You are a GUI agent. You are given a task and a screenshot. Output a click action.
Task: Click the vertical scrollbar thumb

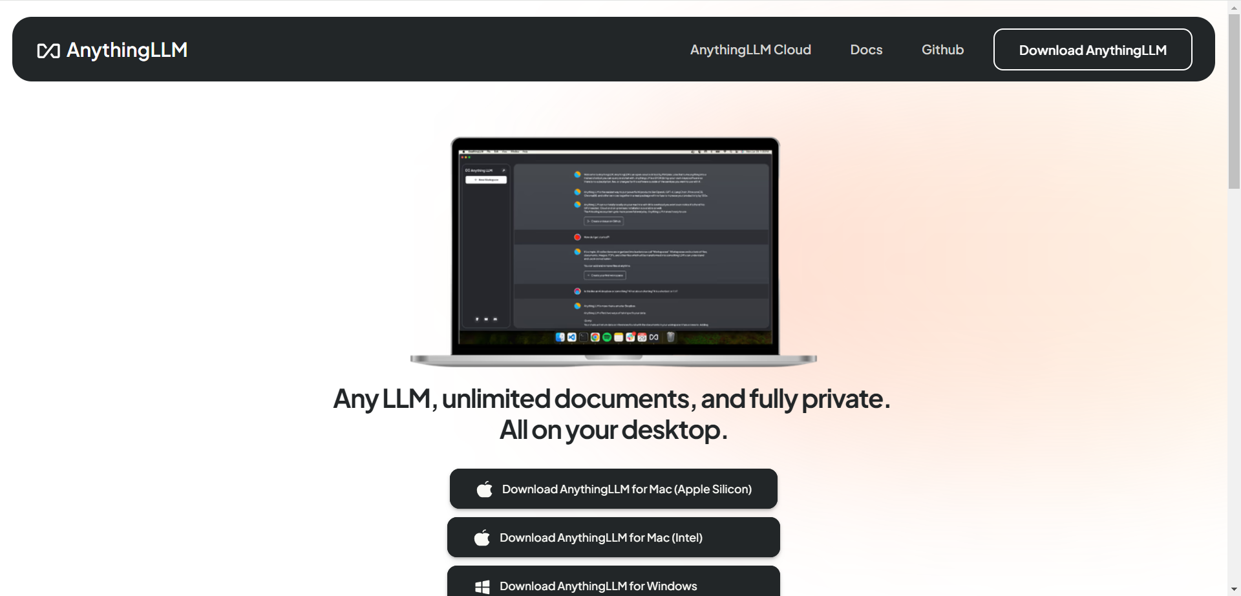[x=1234, y=100]
